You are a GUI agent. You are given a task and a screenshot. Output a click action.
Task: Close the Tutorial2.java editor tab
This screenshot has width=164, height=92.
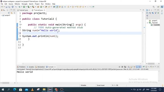(44, 10)
